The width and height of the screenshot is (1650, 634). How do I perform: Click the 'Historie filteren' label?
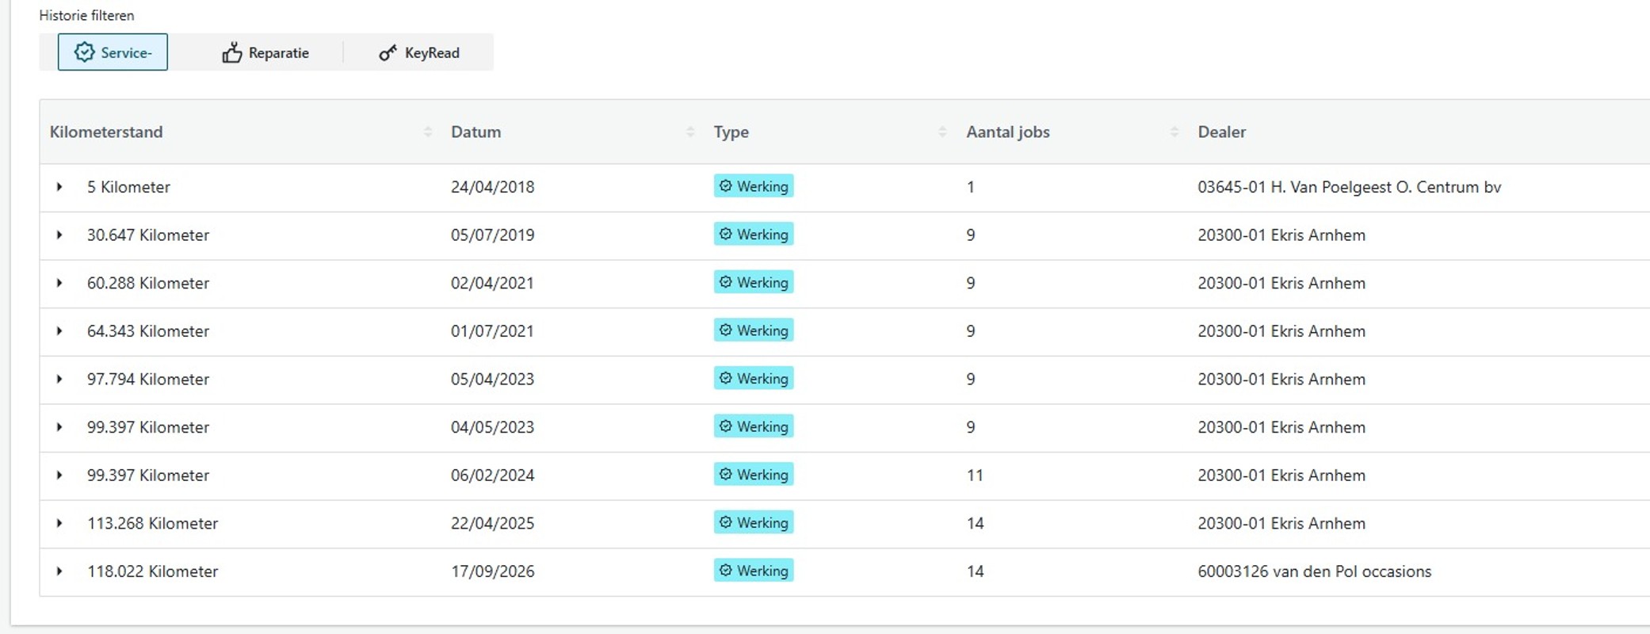pyautogui.click(x=86, y=15)
